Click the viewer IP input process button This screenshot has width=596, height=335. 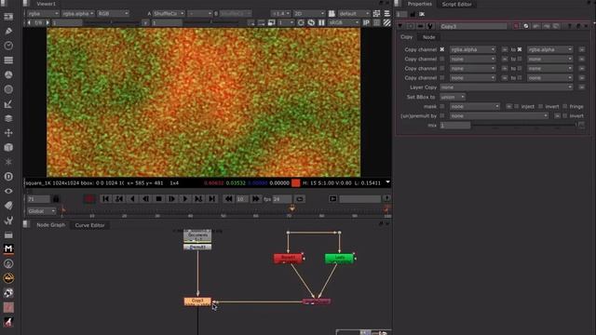[366, 22]
